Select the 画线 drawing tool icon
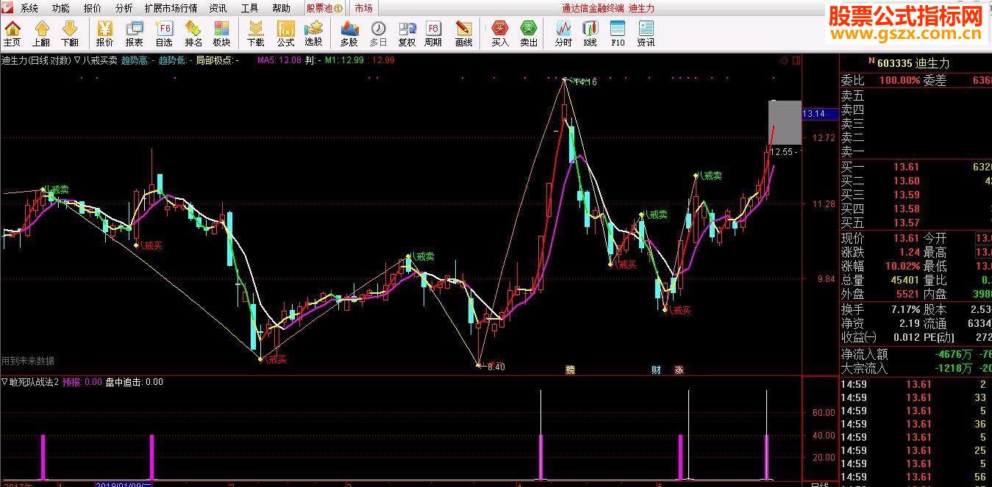 coord(463,33)
